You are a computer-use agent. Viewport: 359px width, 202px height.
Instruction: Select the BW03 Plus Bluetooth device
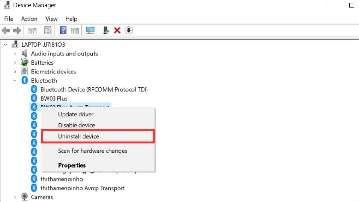(54, 98)
